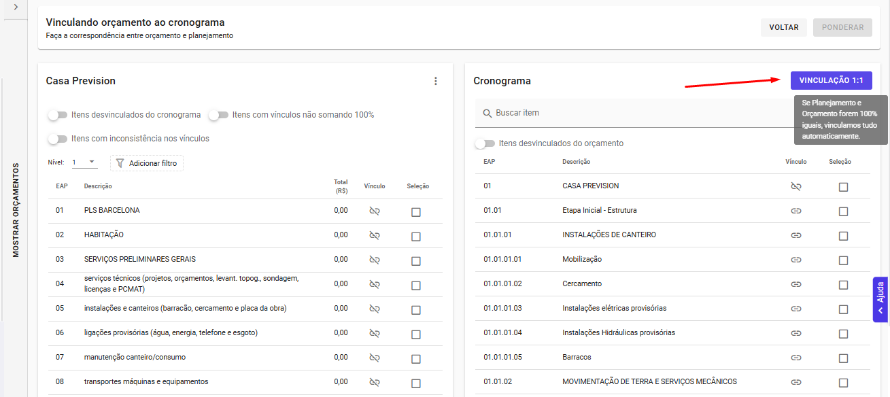Check the selection box for instalações e canteiros
The width and height of the screenshot is (890, 397).
coord(416,310)
